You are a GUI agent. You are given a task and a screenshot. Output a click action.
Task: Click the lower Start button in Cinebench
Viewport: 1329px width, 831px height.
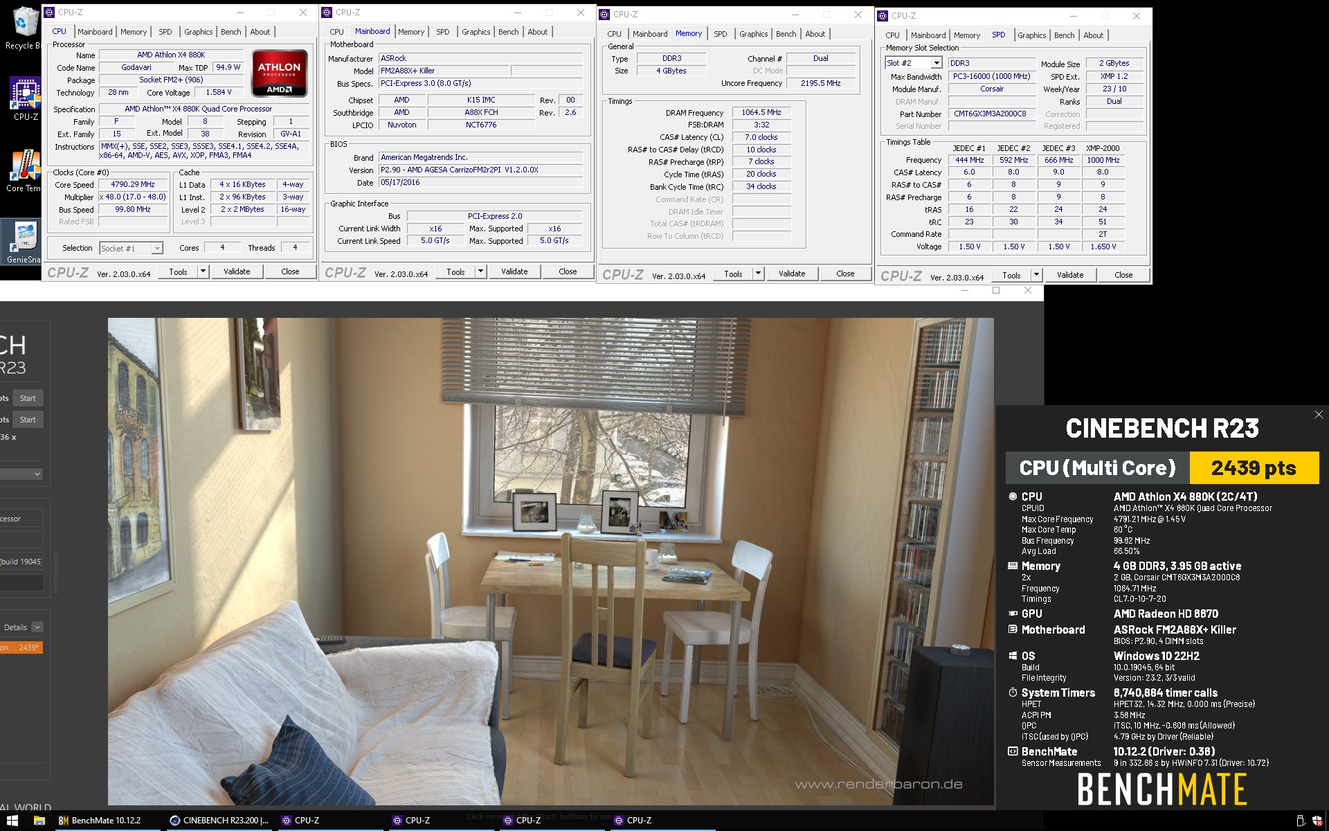click(28, 420)
